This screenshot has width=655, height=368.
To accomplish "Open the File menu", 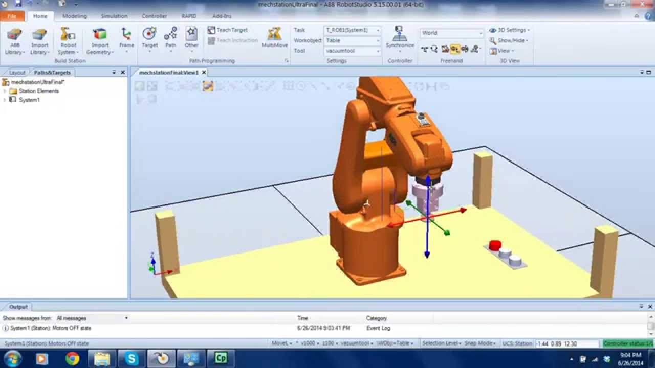I will (12, 16).
